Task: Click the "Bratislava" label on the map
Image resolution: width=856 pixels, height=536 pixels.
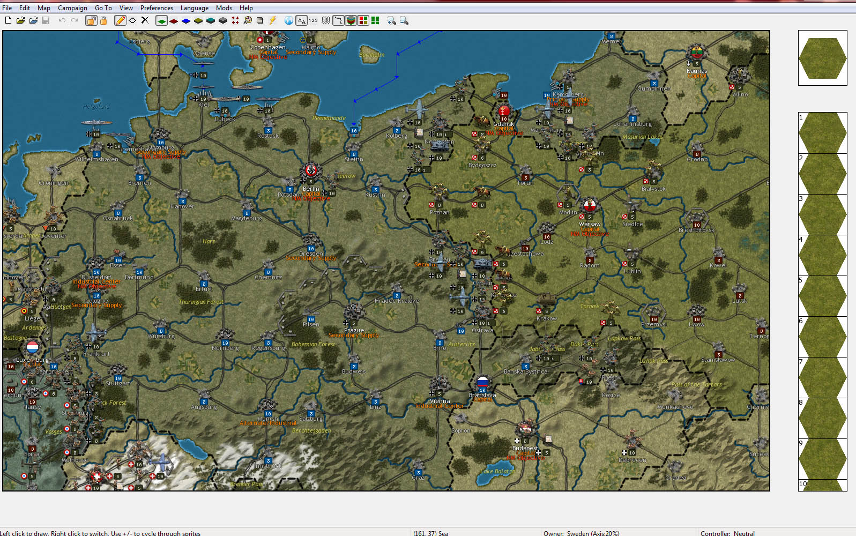Action: pyautogui.click(x=482, y=395)
